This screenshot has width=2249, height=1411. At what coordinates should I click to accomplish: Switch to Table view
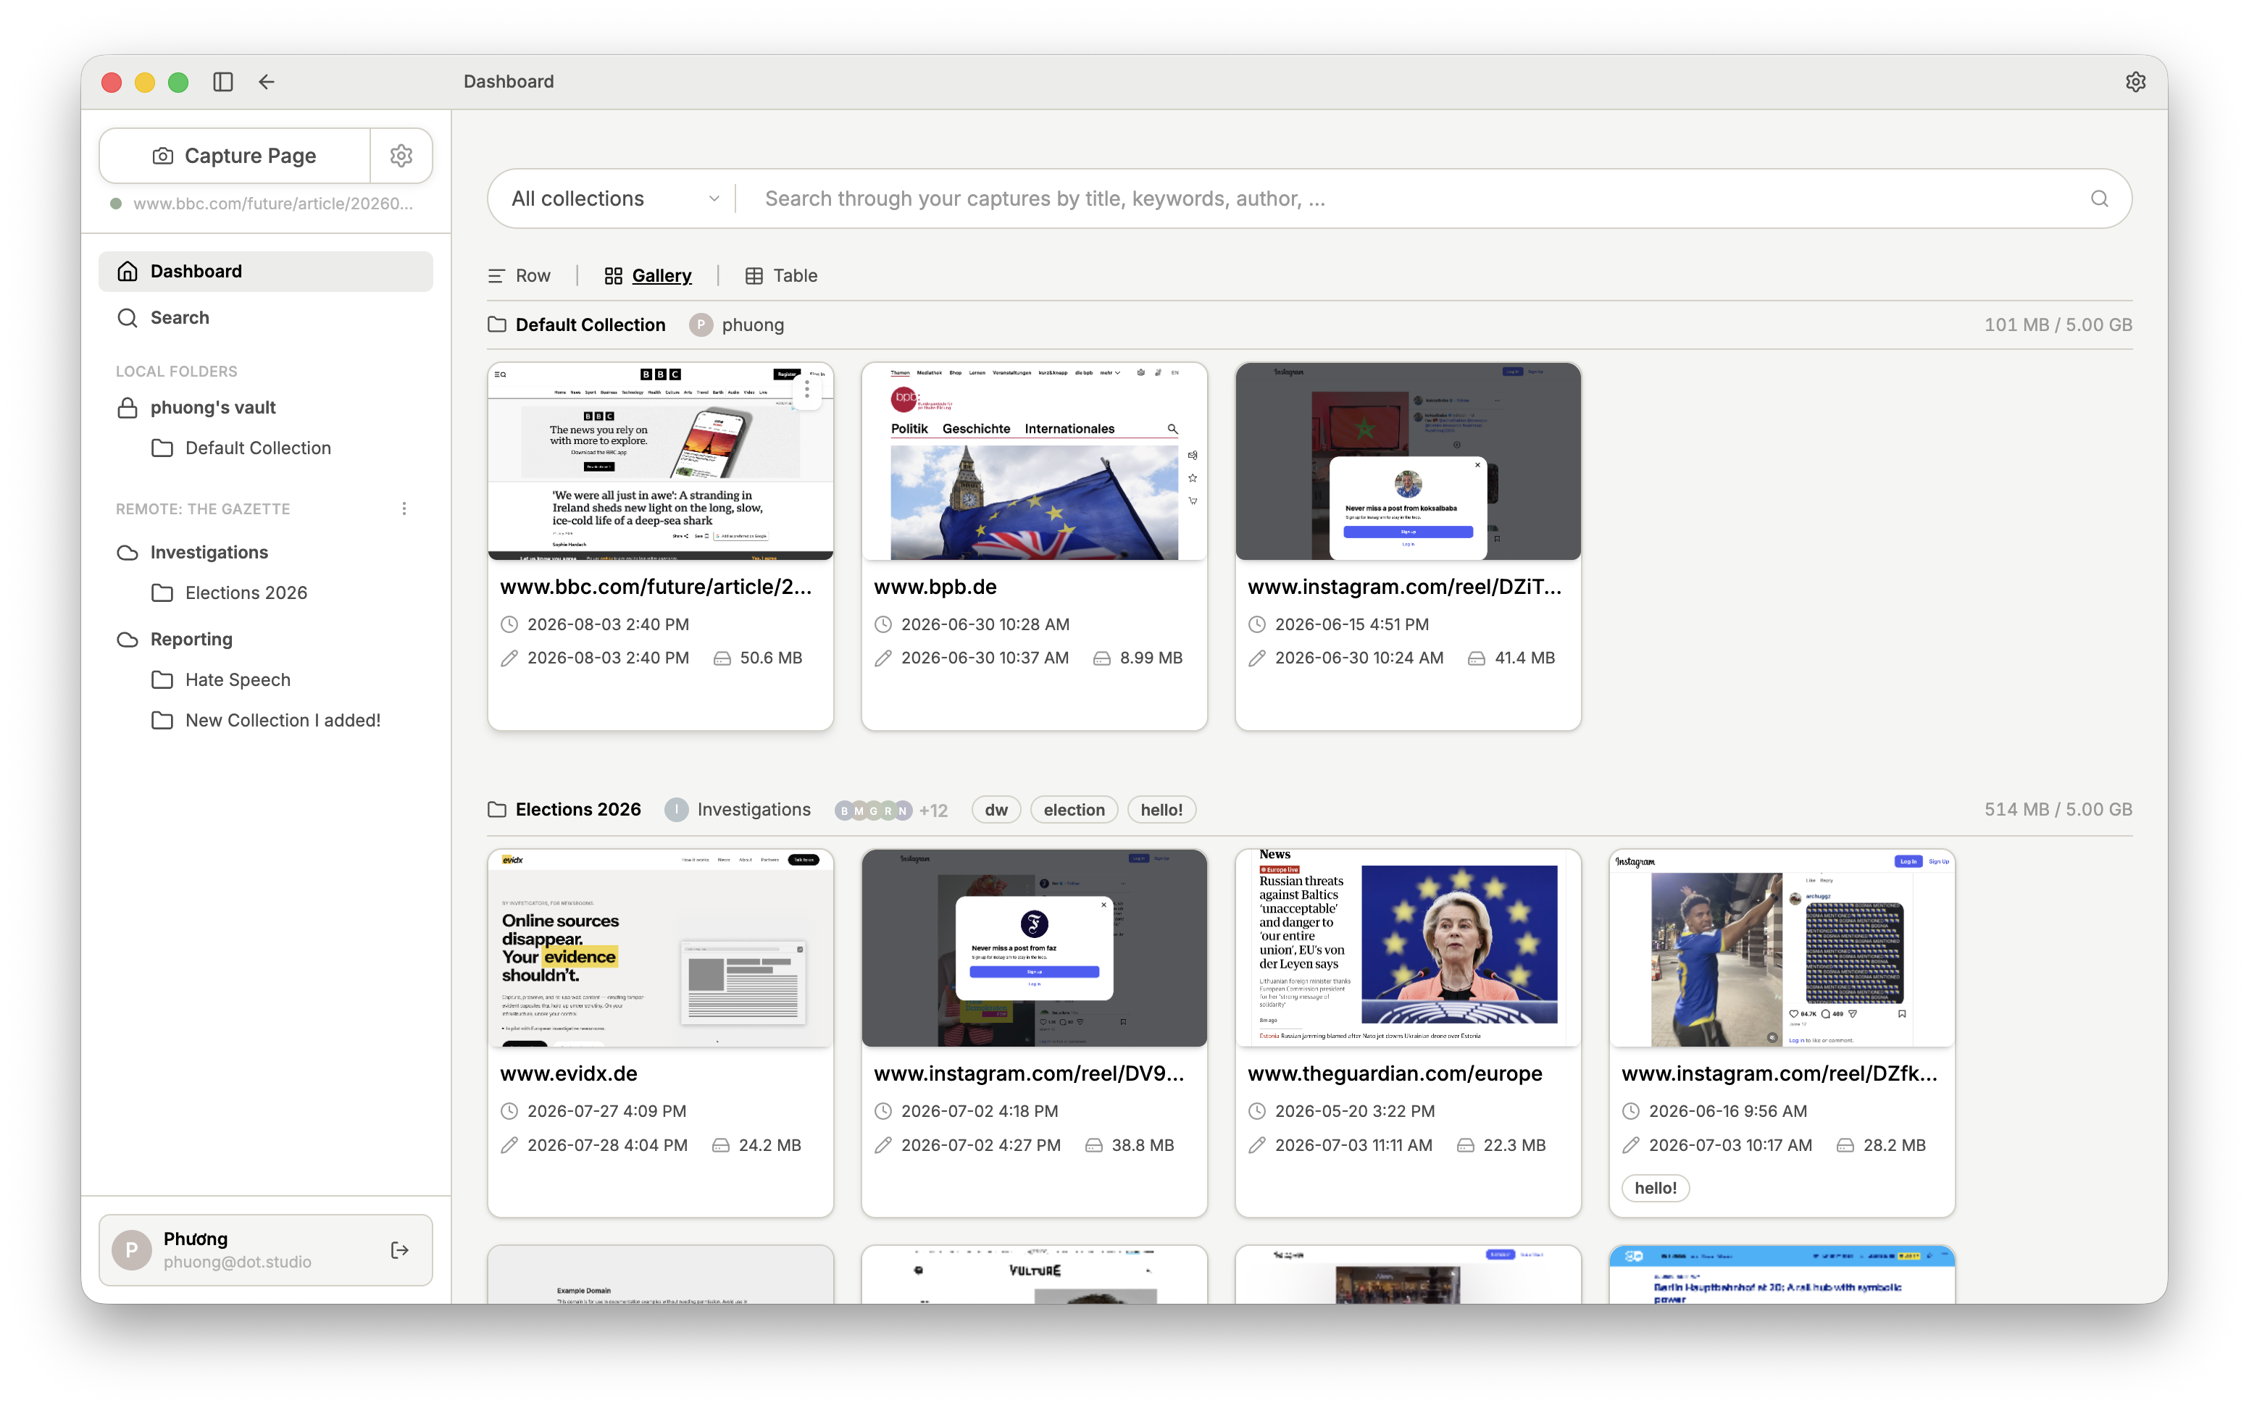pyautogui.click(x=781, y=275)
